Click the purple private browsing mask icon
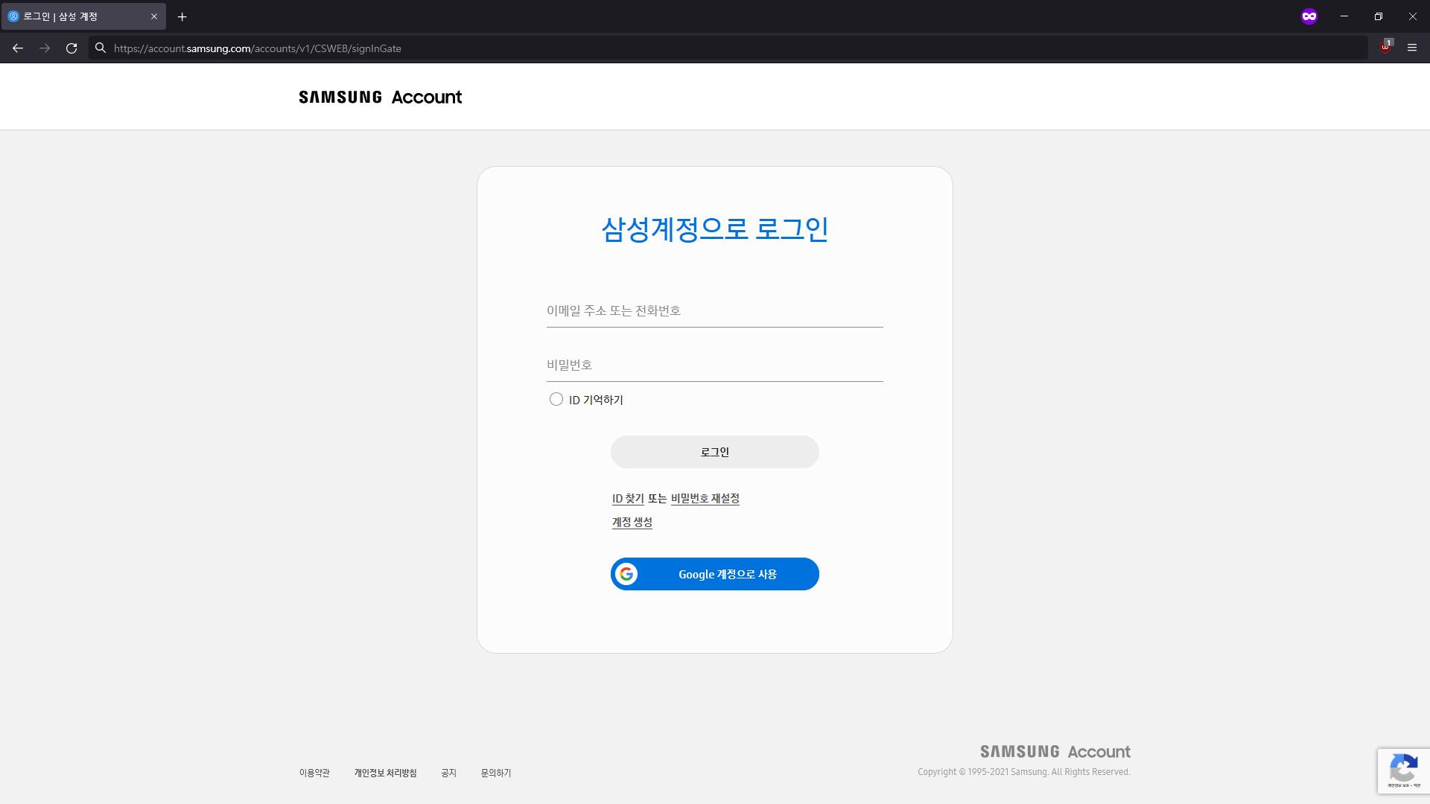This screenshot has width=1430, height=804. 1309,16
